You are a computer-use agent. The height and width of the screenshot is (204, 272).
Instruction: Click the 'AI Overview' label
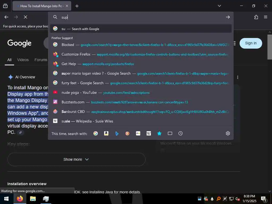coord(25,77)
